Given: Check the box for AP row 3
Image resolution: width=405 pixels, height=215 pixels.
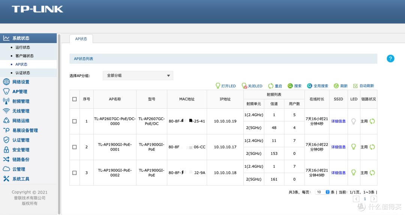Looking at the screenshot, I should (74, 173).
